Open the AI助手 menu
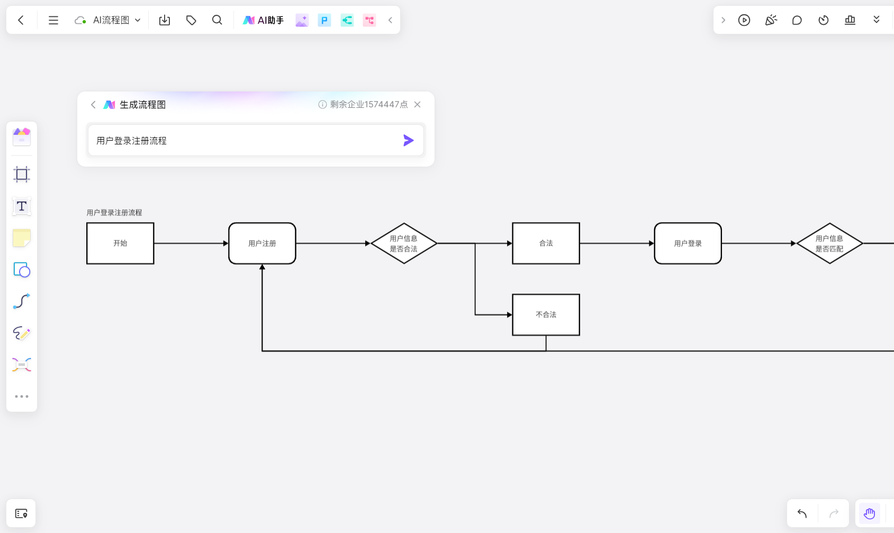Viewport: 894px width, 533px height. click(x=263, y=20)
